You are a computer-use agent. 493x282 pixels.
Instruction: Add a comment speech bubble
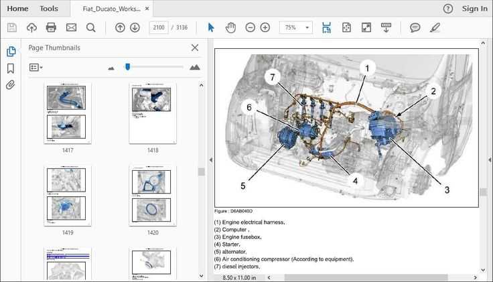tap(415, 27)
